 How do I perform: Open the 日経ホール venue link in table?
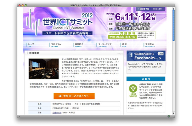click(x=57, y=113)
